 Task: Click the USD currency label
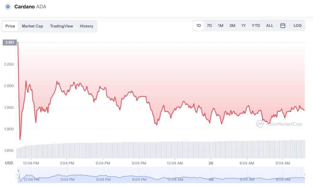9,163
